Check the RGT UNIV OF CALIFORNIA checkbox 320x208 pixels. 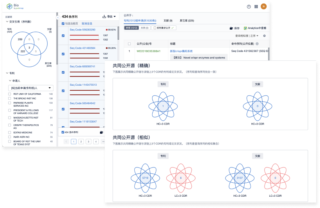point(10,94)
